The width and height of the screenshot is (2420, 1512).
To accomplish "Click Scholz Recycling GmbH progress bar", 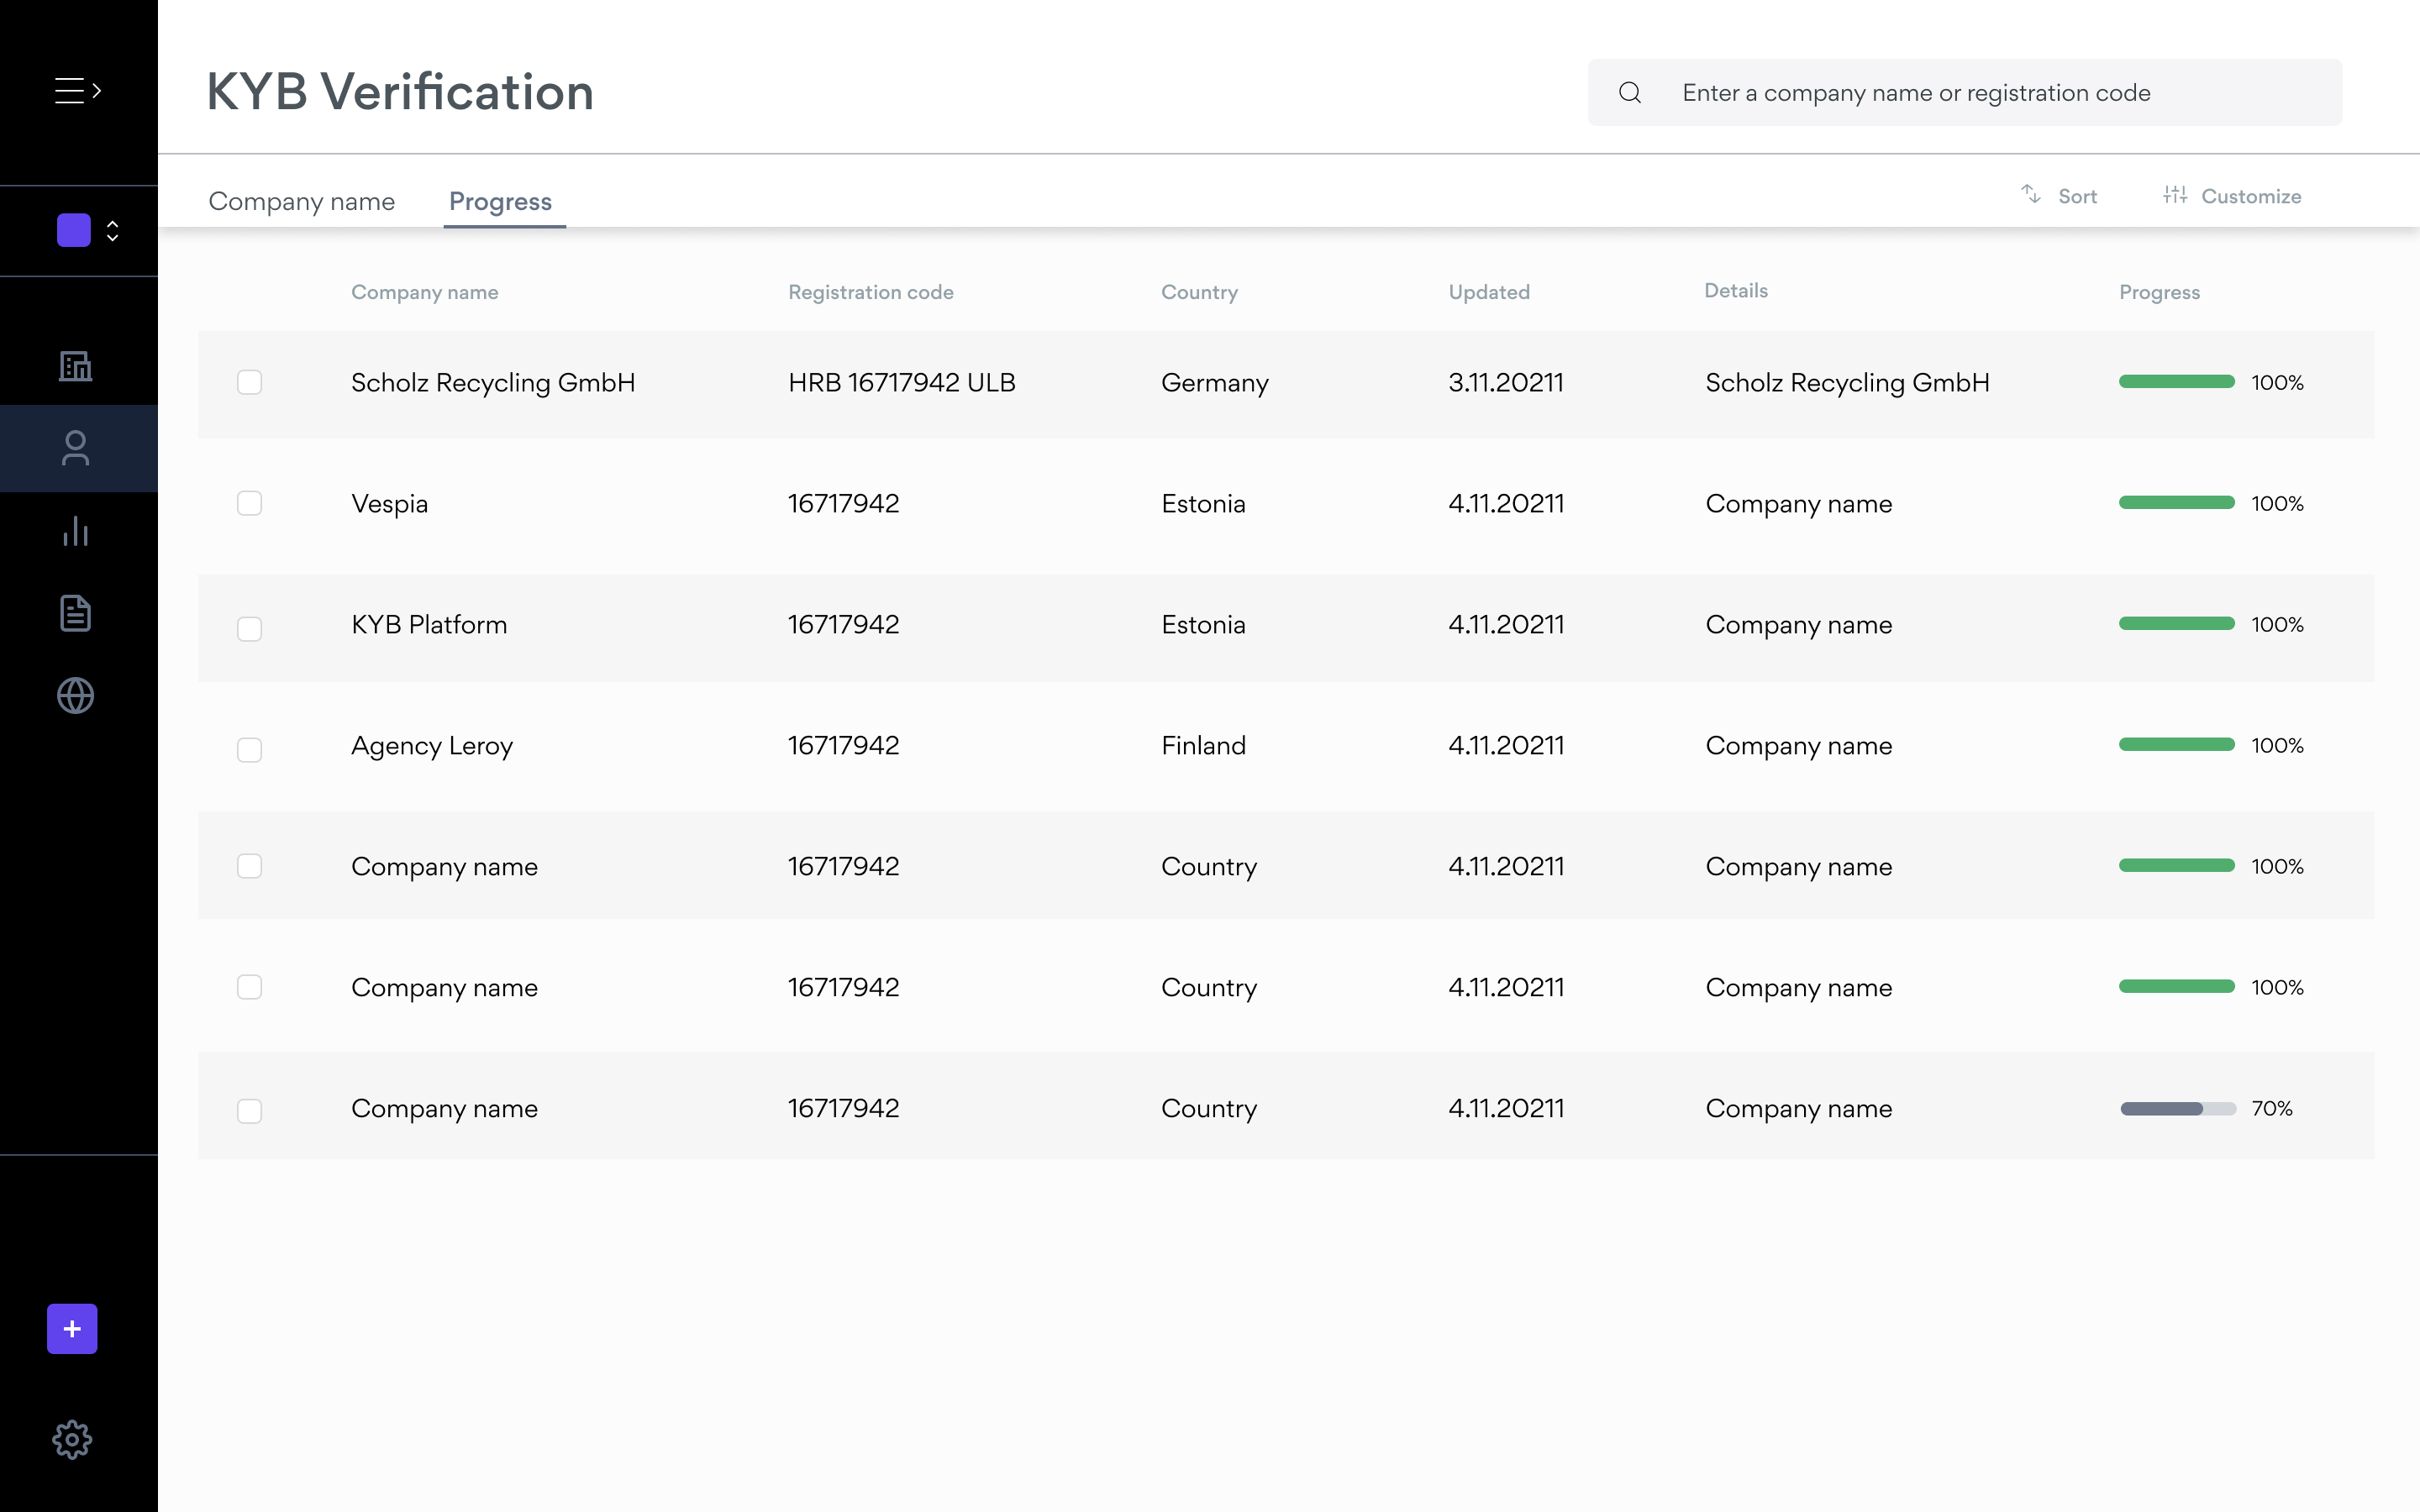I will (2176, 381).
